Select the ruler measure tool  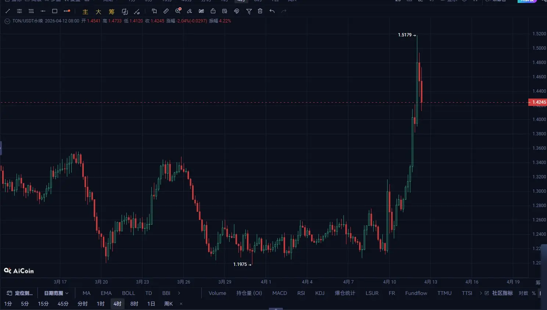pyautogui.click(x=166, y=11)
